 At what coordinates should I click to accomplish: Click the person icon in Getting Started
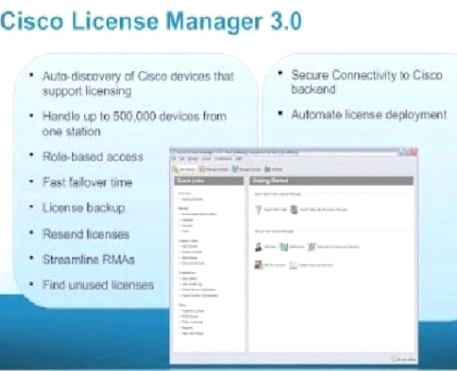tap(258, 246)
